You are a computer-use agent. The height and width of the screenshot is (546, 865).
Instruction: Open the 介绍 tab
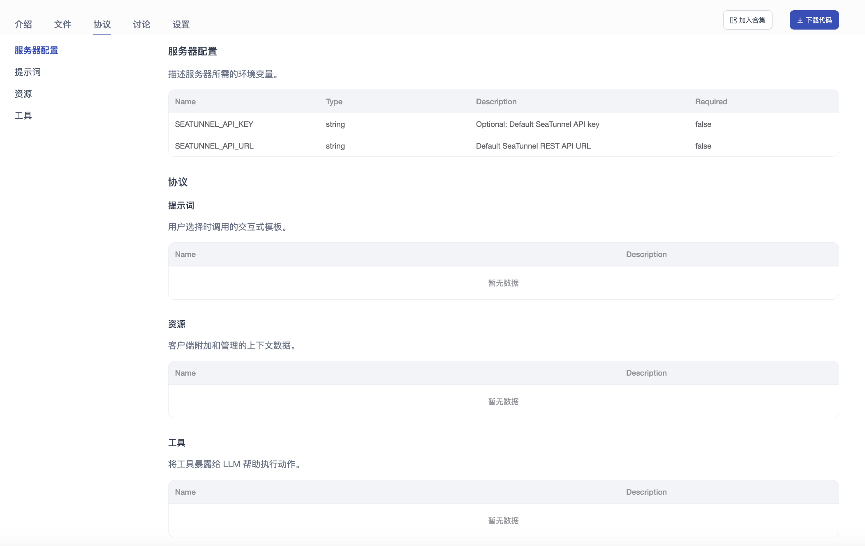pyautogui.click(x=23, y=25)
